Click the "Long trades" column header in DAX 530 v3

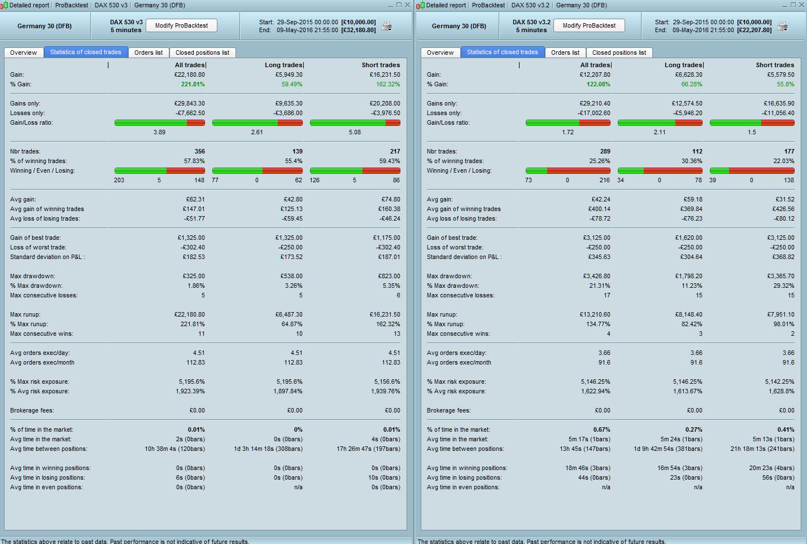coord(283,65)
